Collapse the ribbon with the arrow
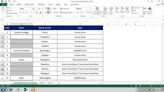 (162, 16)
